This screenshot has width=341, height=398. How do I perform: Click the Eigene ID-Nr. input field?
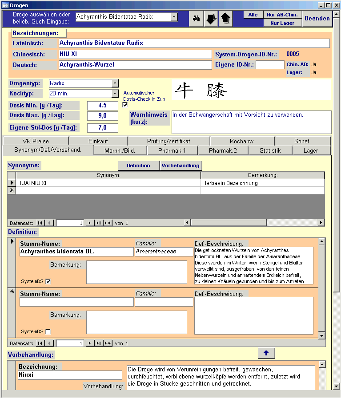pos(269,65)
